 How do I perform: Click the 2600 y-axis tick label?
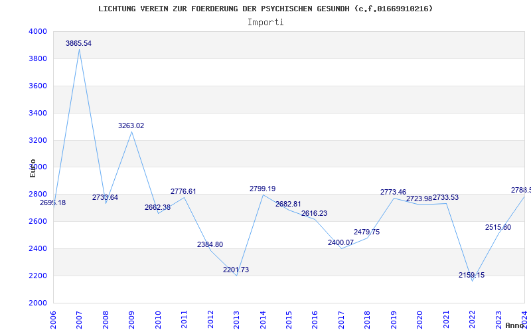(38, 221)
